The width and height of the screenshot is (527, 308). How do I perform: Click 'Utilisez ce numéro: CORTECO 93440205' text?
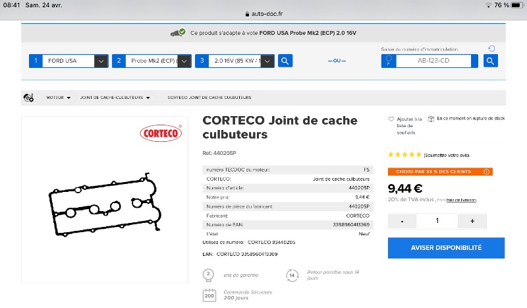point(249,242)
